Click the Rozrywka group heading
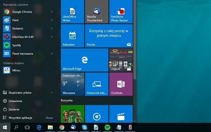The image size is (211, 132). tap(66, 100)
